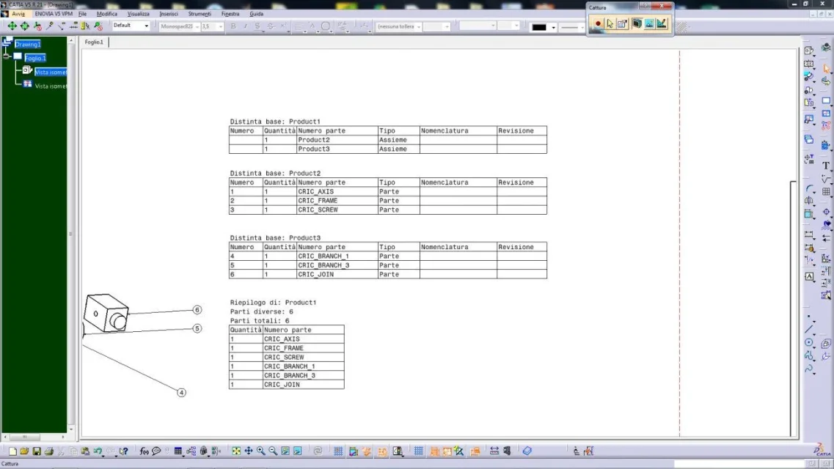Collapse the Foglio.1 tree node
The image size is (834, 469).
(7, 56)
